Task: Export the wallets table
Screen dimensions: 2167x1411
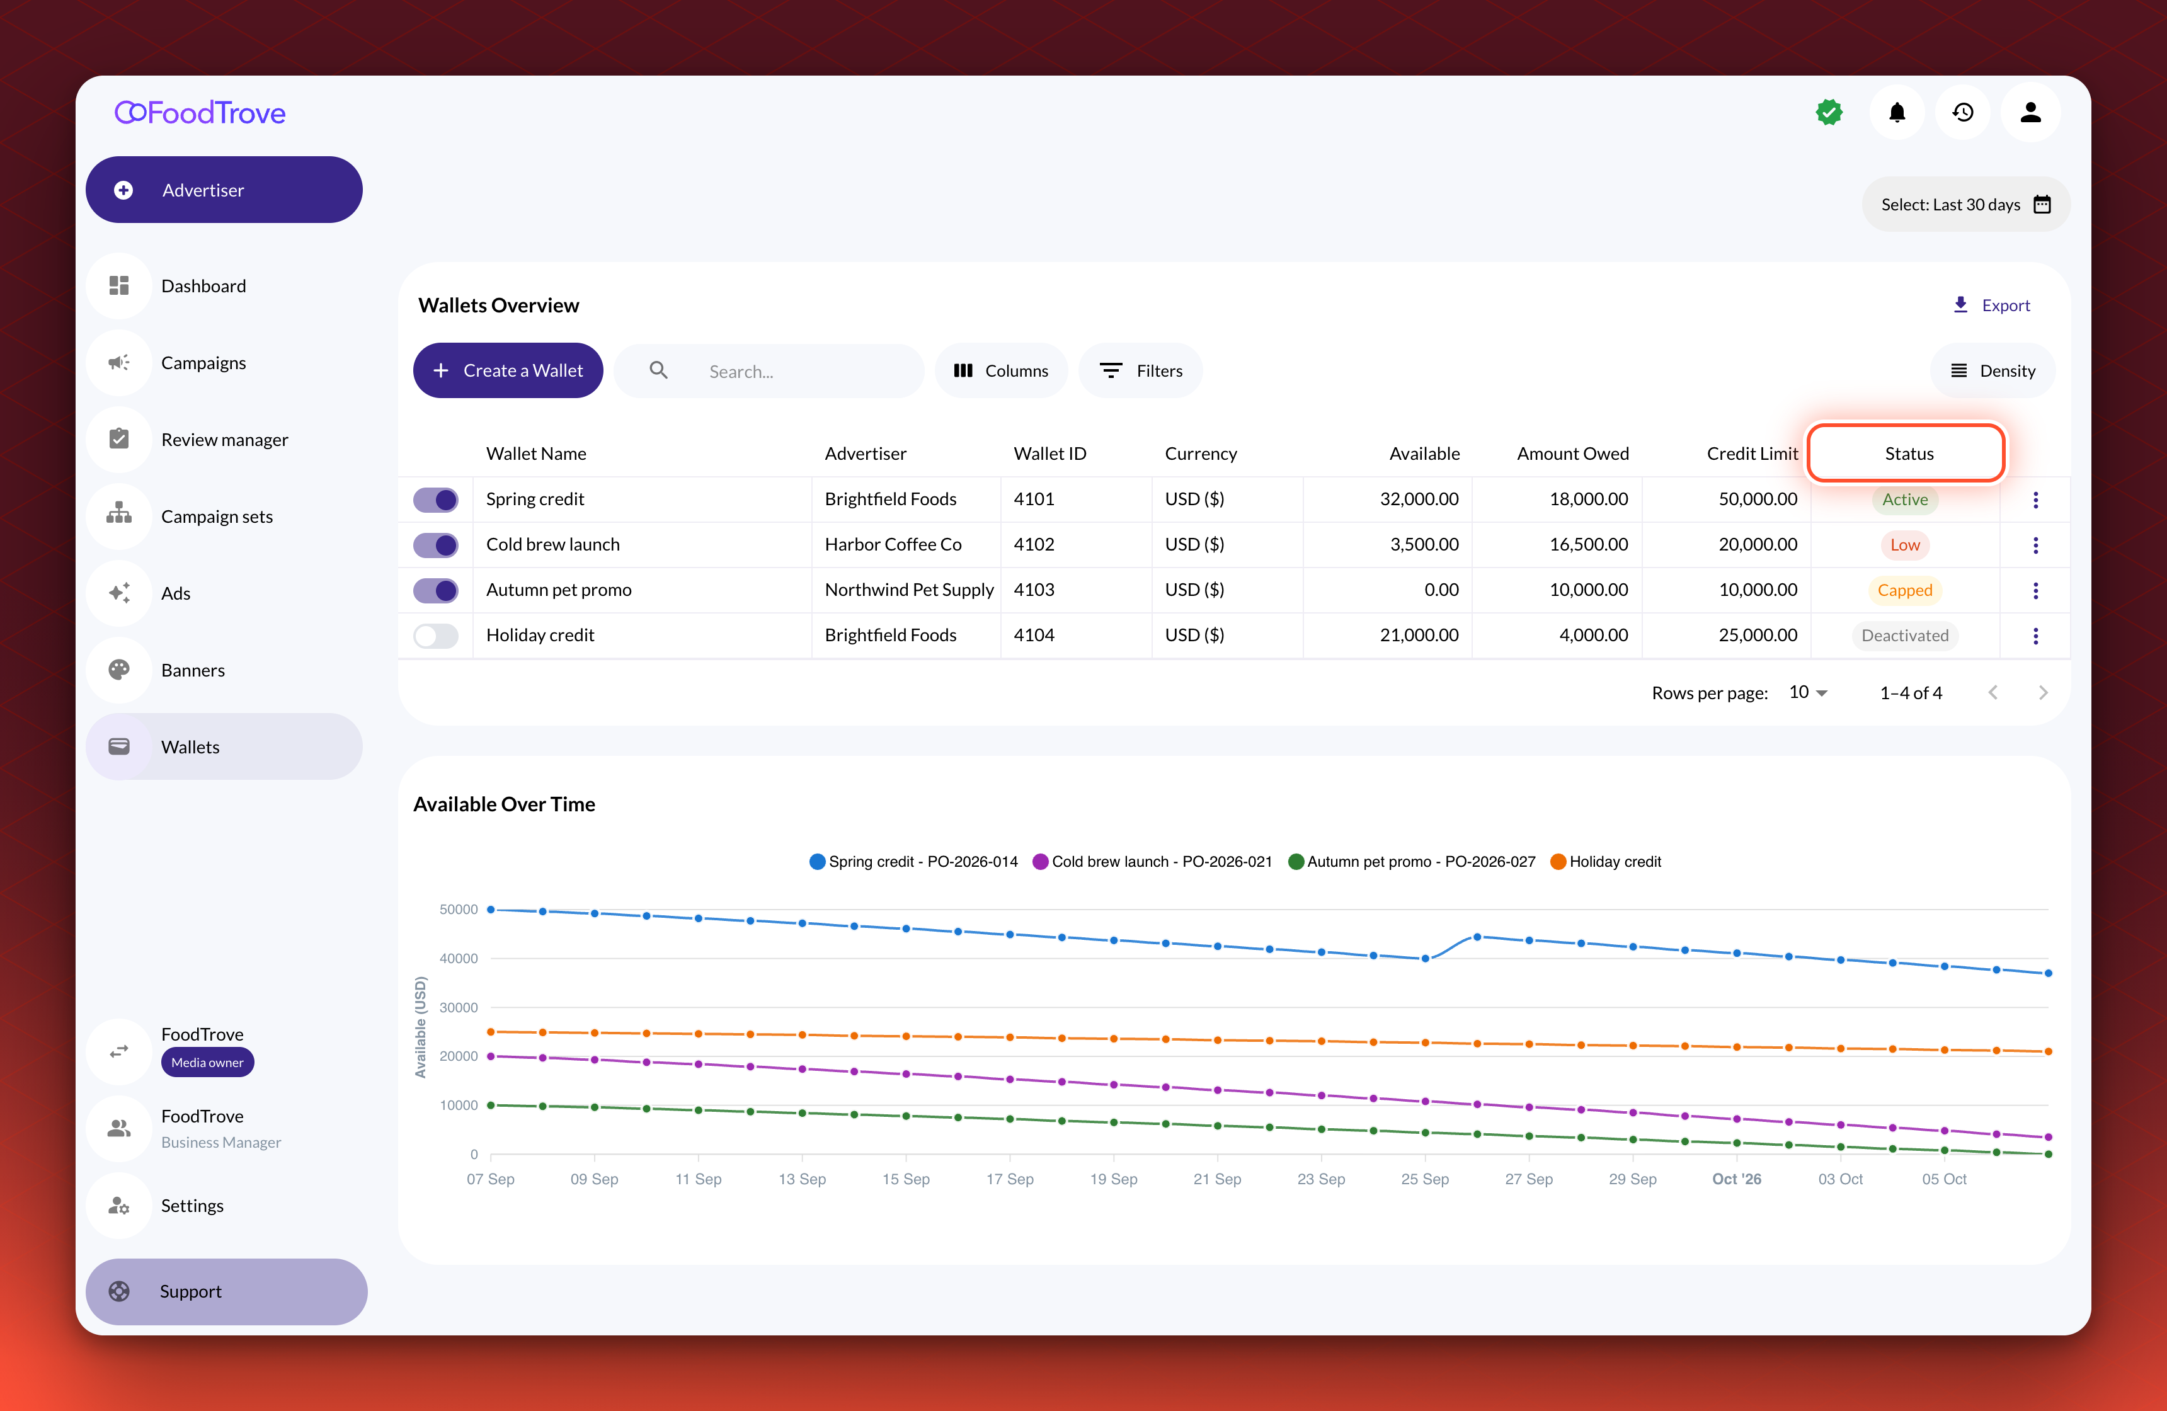Action: [x=1992, y=305]
